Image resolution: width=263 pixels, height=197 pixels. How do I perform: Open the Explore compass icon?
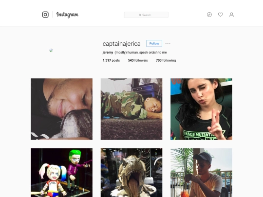click(209, 15)
